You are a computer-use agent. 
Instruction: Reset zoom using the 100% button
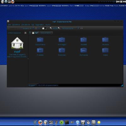click(55, 28)
